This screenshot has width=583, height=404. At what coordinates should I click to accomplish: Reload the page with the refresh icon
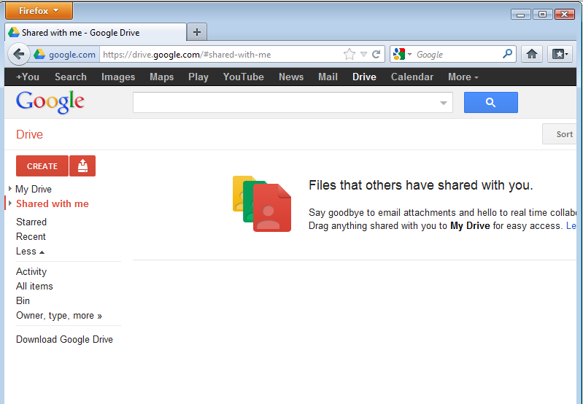click(377, 54)
